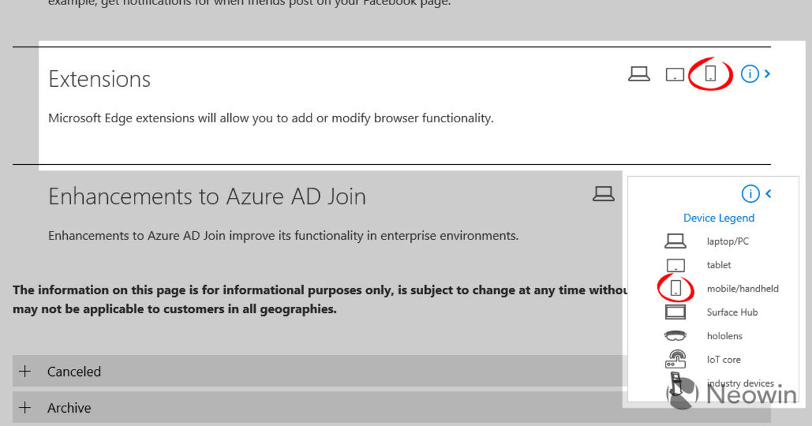The height and width of the screenshot is (426, 812).
Task: Collapse the Device Legend using the left chevron
Action: (768, 194)
